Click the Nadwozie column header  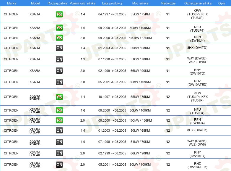[168, 3]
